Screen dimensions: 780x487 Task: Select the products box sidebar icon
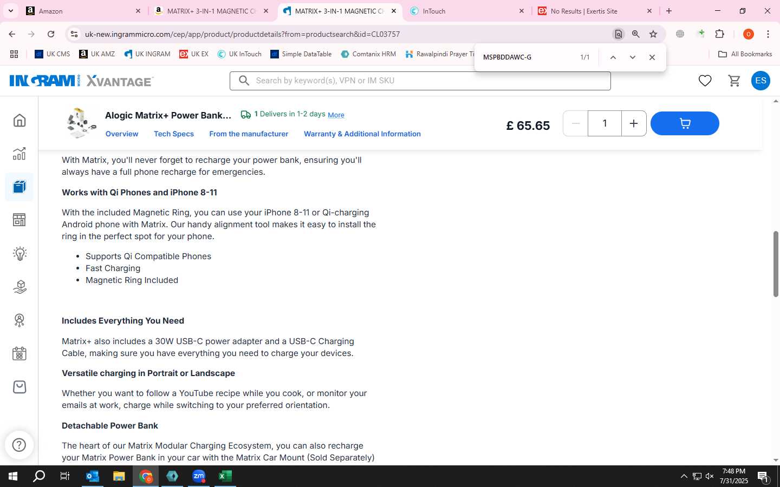[x=19, y=187]
